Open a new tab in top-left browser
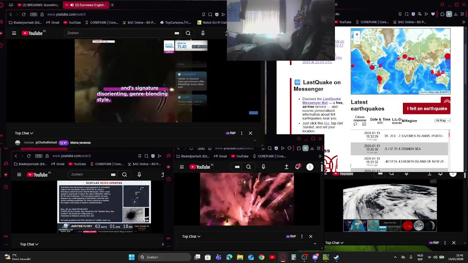 (x=112, y=5)
